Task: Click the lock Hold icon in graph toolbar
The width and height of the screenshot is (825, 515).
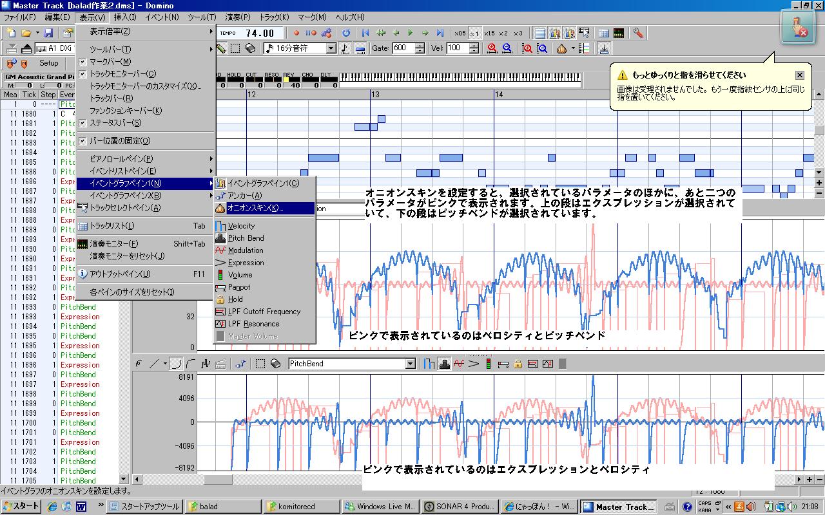Action: [x=518, y=364]
